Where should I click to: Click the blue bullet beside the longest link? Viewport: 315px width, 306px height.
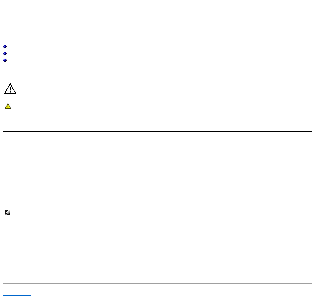tap(5, 54)
